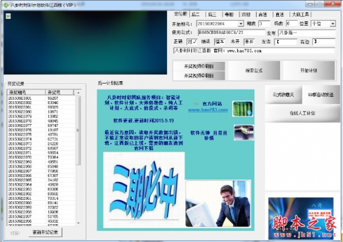The width and height of the screenshot is (343, 242).
Task: Click the application icon in the title bar
Action: [6, 5]
